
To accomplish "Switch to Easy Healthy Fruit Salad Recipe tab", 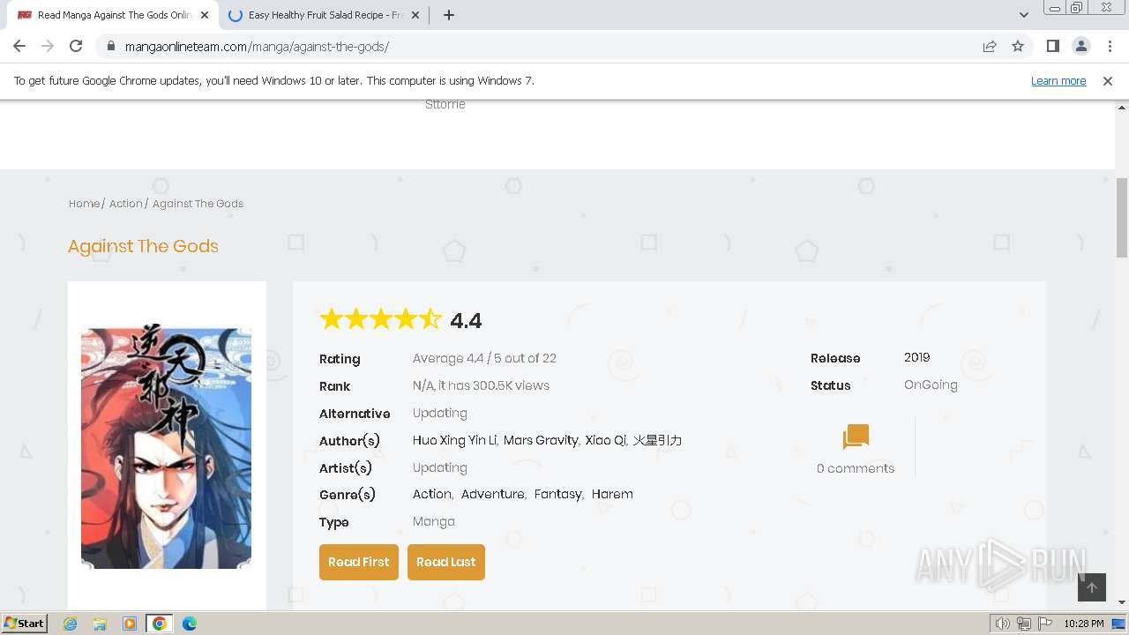I will 325,15.
